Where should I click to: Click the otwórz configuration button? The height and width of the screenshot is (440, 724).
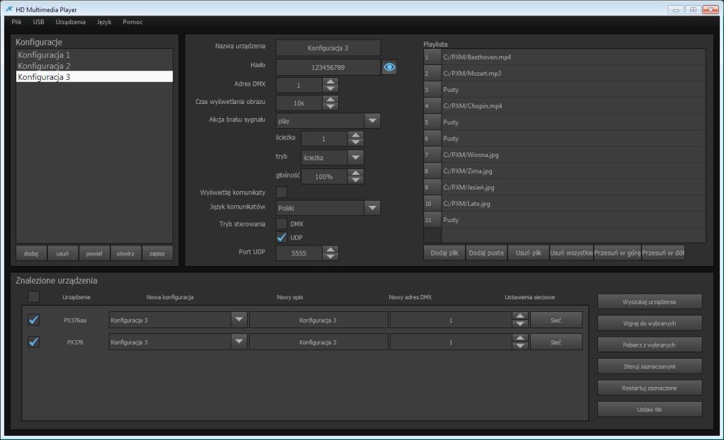point(125,253)
